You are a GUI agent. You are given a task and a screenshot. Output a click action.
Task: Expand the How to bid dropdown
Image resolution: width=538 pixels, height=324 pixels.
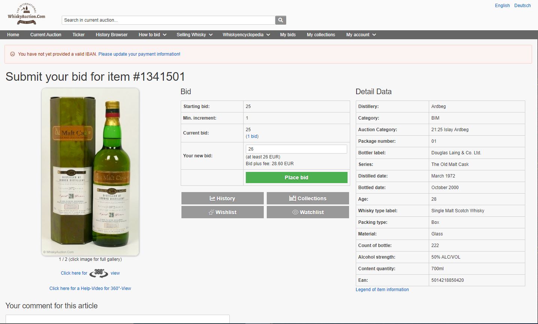(x=152, y=35)
